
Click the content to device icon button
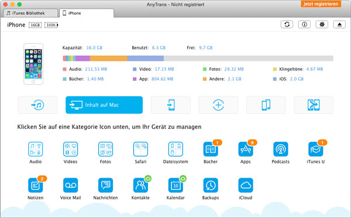[171, 105]
